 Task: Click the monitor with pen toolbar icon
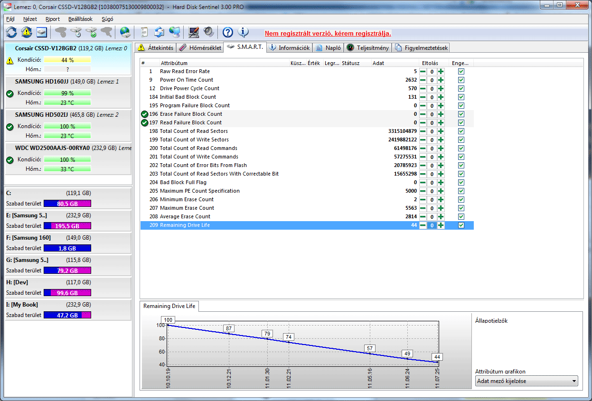pyautogui.click(x=194, y=32)
